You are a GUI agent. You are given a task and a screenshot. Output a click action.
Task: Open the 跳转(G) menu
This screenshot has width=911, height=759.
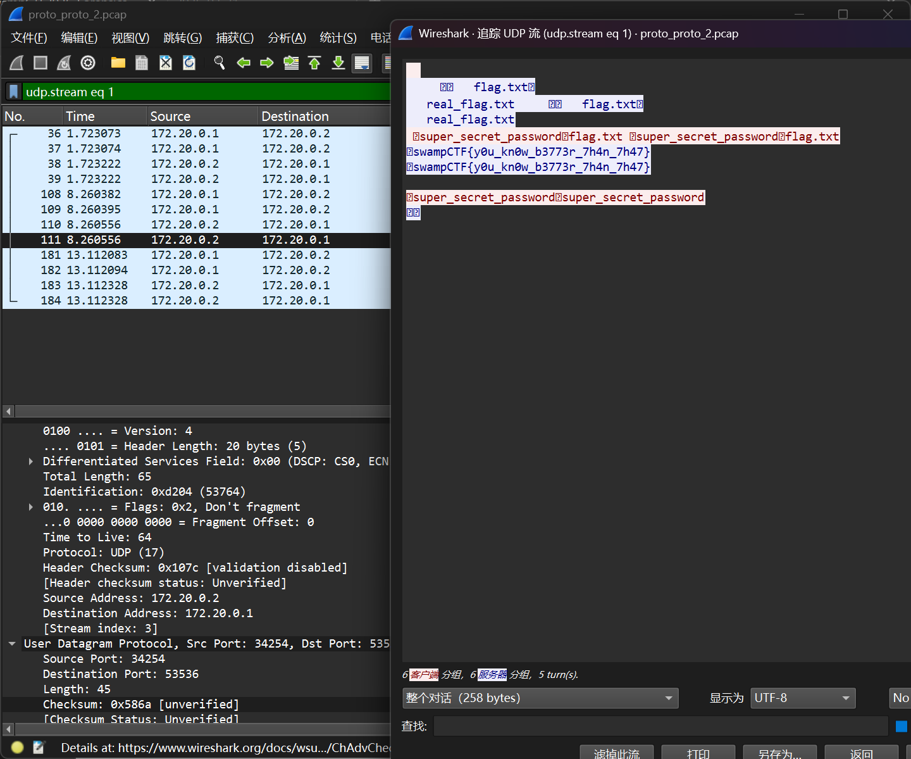click(182, 38)
